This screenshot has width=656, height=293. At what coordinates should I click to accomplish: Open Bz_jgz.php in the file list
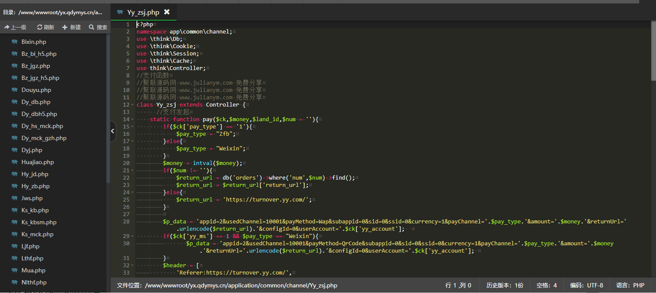coord(36,66)
